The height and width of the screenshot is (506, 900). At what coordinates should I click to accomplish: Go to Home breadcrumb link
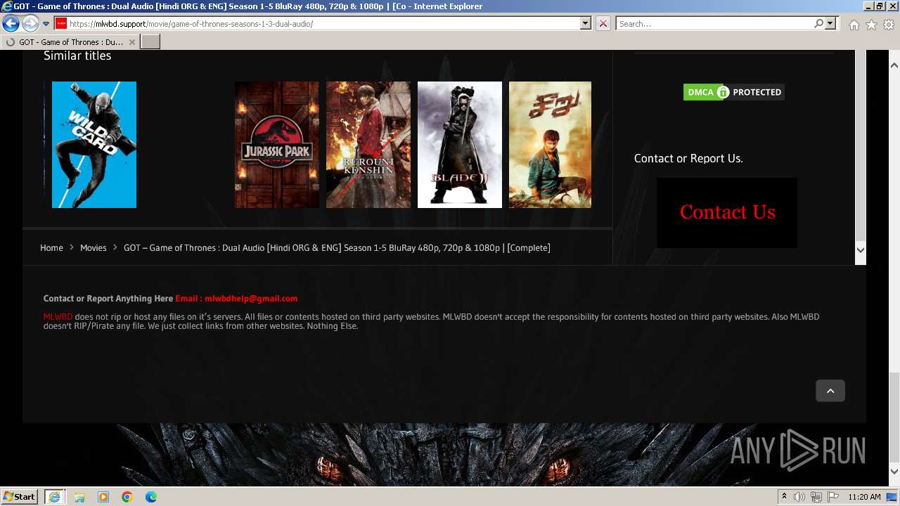click(51, 247)
